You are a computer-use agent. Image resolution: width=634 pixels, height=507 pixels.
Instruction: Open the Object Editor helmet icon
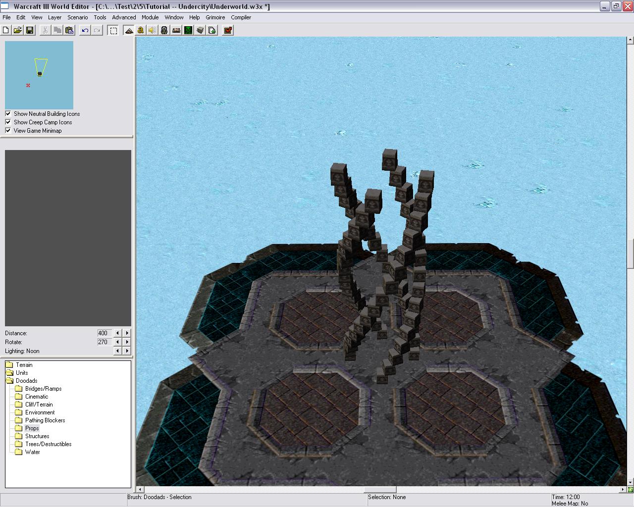pyautogui.click(x=164, y=30)
